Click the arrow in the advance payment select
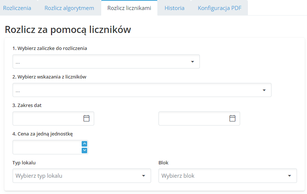 [x=192, y=62]
